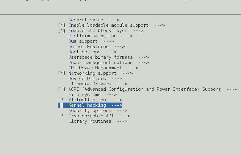Open Platform selection submenu

tap(101, 36)
